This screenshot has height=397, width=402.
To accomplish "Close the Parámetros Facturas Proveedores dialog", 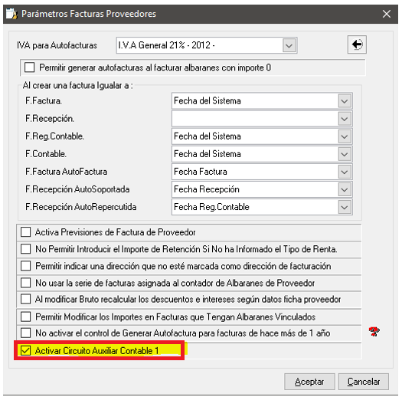I will [x=387, y=14].
